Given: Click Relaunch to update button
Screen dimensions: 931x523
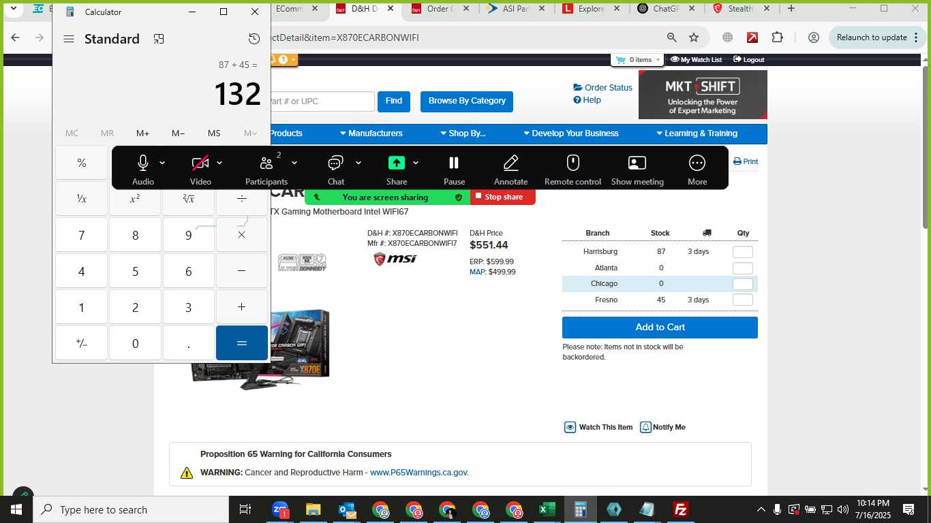Looking at the screenshot, I should pyautogui.click(x=878, y=37).
